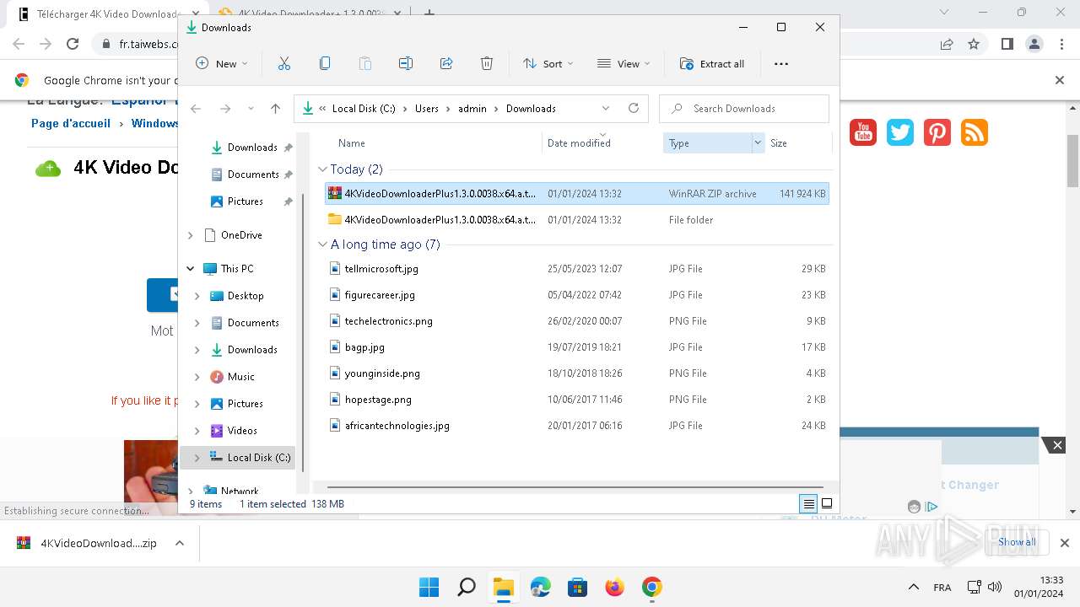Switch to large thumbnails view icon in status bar
The image size is (1080, 607).
tap(827, 504)
